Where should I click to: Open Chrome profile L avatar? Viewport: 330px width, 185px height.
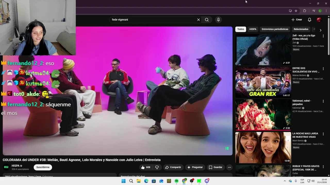coord(320,11)
